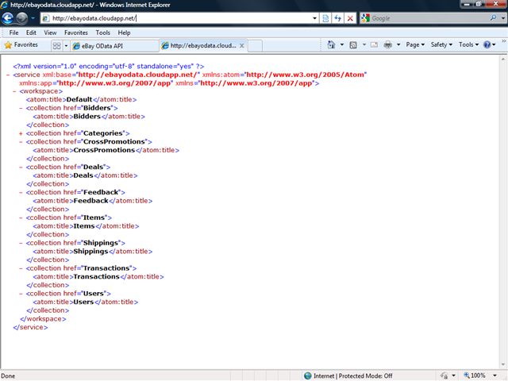Viewport: 508px width, 381px height.
Task: Collapse the CrossPromotions collection node
Action: pos(21,142)
